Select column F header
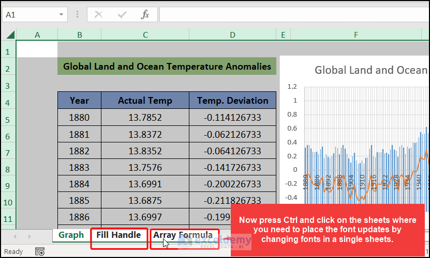430x258 pixels. point(356,35)
